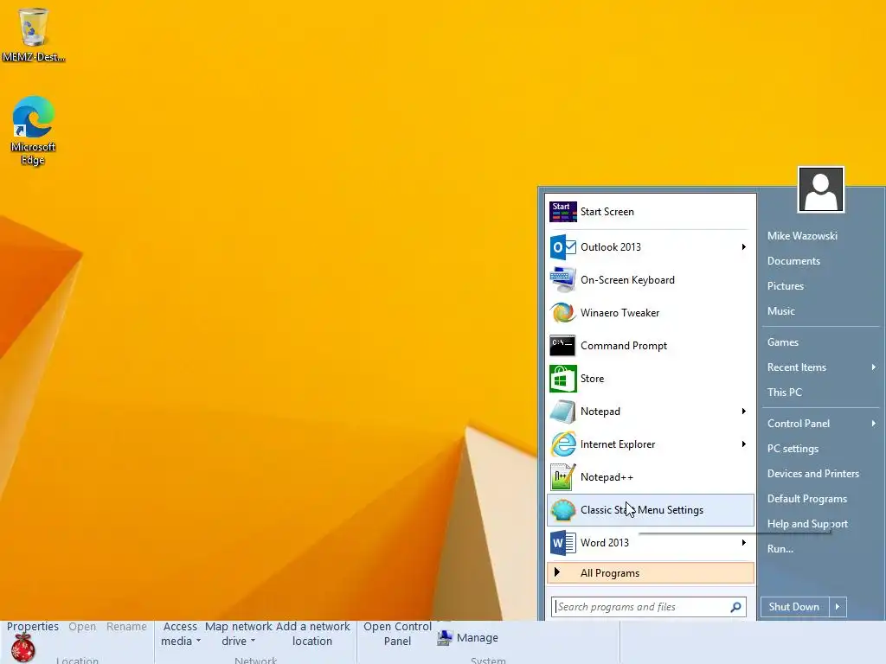Open the MEMZ-Dest recycle bin desktop icon
Screen dimensions: 886x664
click(34, 34)
